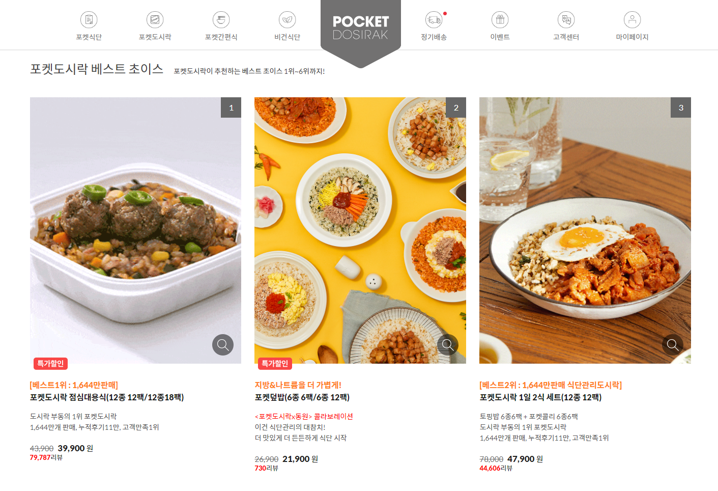Click the 특가할인 badge on 포켓덮밥
This screenshot has height=491, width=718.
[x=275, y=364]
